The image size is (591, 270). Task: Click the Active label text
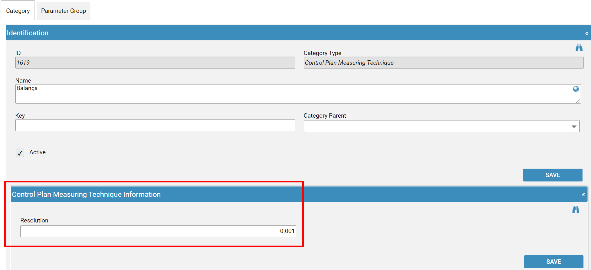coord(37,152)
